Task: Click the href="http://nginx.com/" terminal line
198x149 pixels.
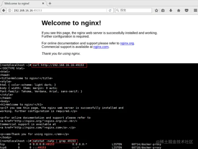Action: point(38,128)
